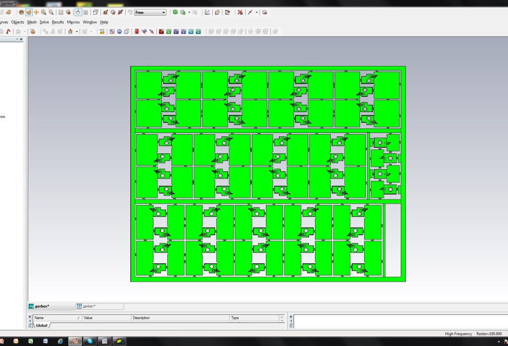Switch to the first gerber* document tab
Image resolution: width=508 pixels, height=346 pixels.
pos(42,306)
